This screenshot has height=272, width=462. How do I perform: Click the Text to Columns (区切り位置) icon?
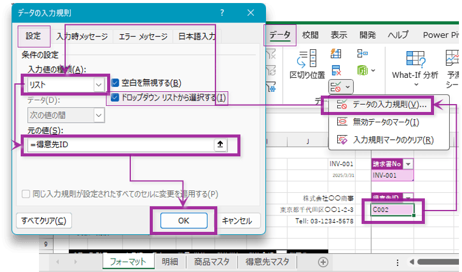click(307, 58)
